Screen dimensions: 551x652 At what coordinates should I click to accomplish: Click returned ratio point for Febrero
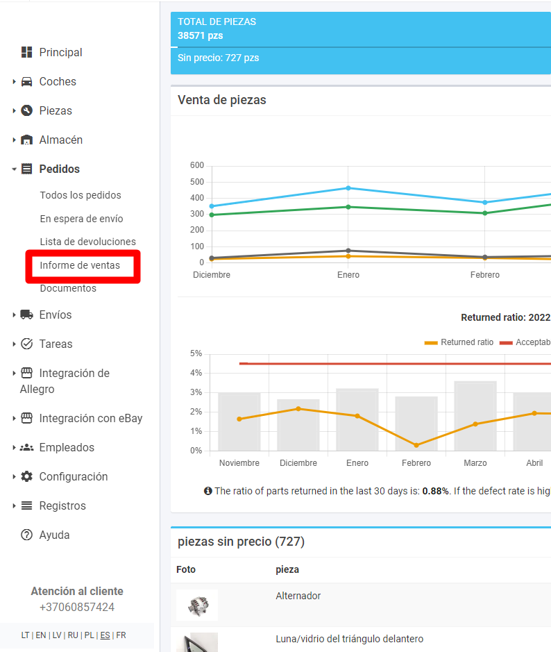point(416,445)
